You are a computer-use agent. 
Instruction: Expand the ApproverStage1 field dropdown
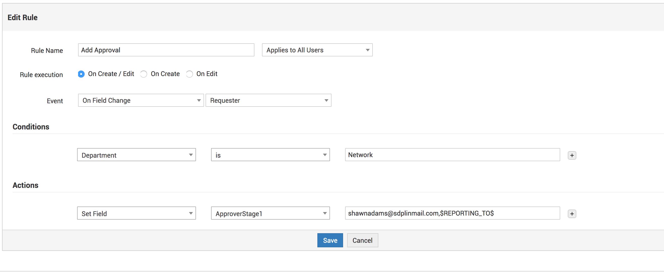tap(270, 214)
